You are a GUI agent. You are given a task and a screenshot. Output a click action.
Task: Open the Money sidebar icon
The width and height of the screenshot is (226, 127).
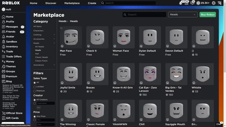[x=4, y=61]
